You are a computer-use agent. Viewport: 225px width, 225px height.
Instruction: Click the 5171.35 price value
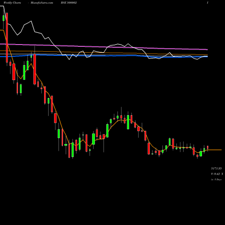216,168
